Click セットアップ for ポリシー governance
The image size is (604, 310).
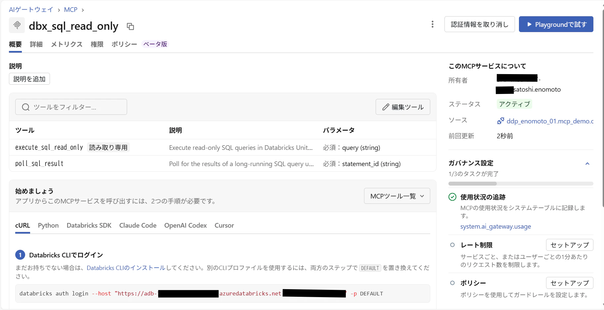[570, 283]
